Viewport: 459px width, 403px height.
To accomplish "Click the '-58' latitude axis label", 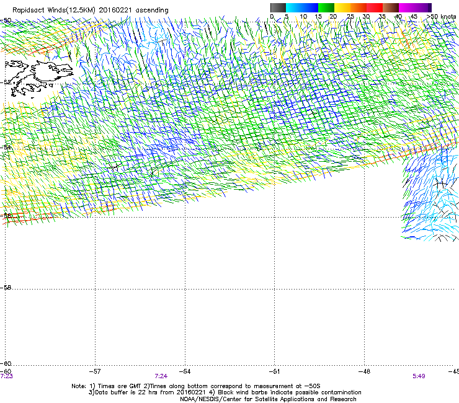I will 6,288.
